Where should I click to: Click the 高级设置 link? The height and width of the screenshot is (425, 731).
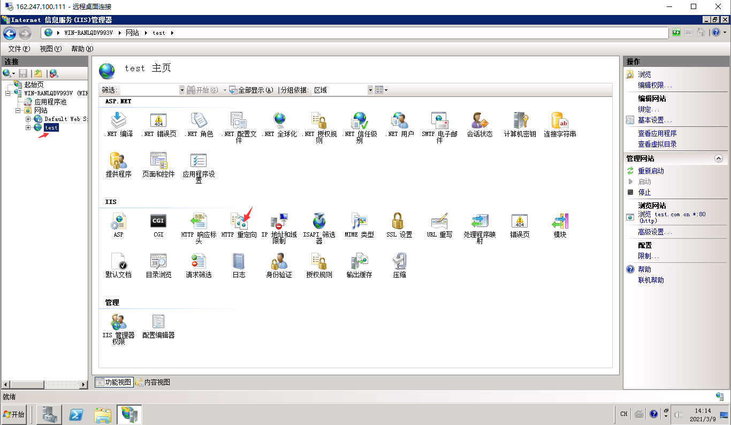pyautogui.click(x=655, y=232)
